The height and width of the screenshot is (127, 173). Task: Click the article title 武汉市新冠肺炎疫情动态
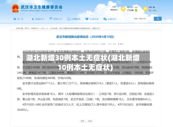(x=85, y=37)
